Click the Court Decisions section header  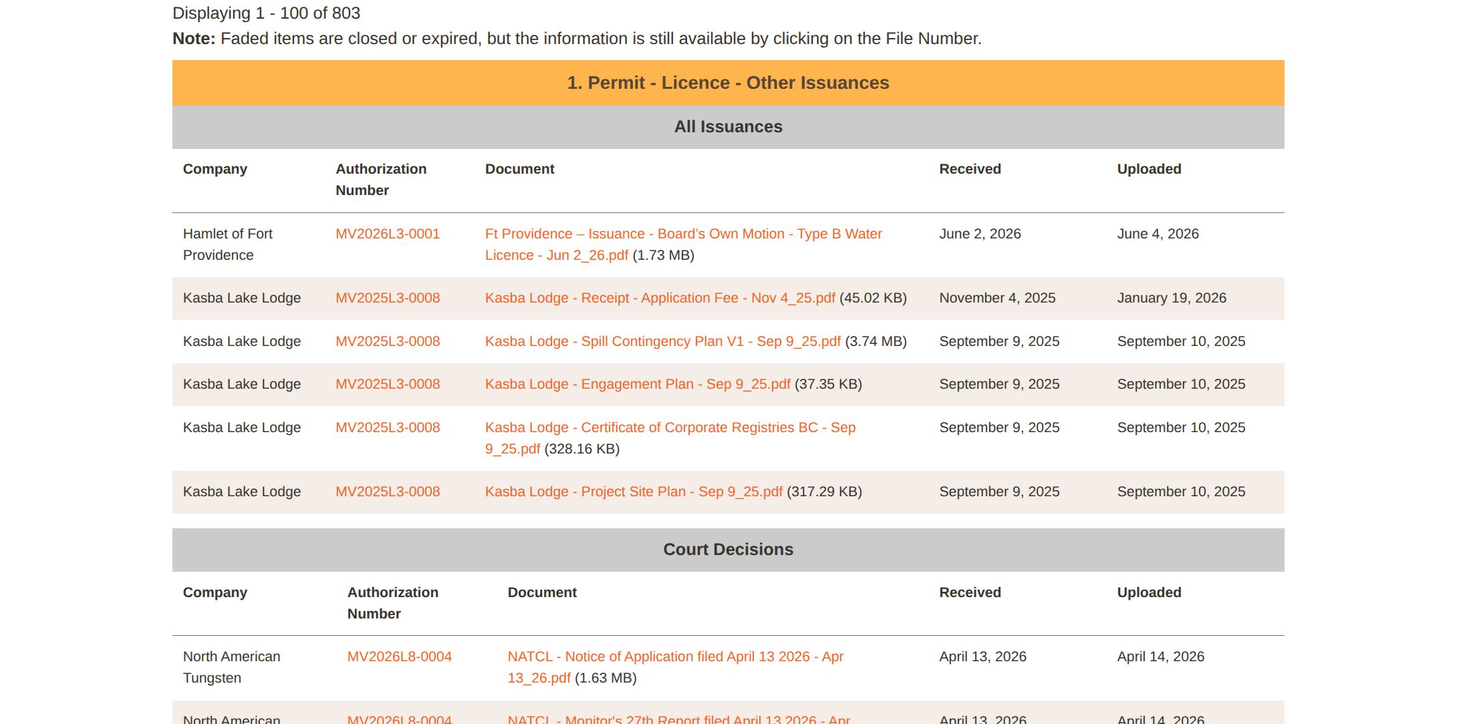tap(728, 550)
